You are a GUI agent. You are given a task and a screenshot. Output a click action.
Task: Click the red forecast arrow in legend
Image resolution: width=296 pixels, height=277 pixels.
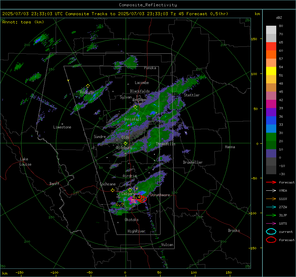click(271, 182)
